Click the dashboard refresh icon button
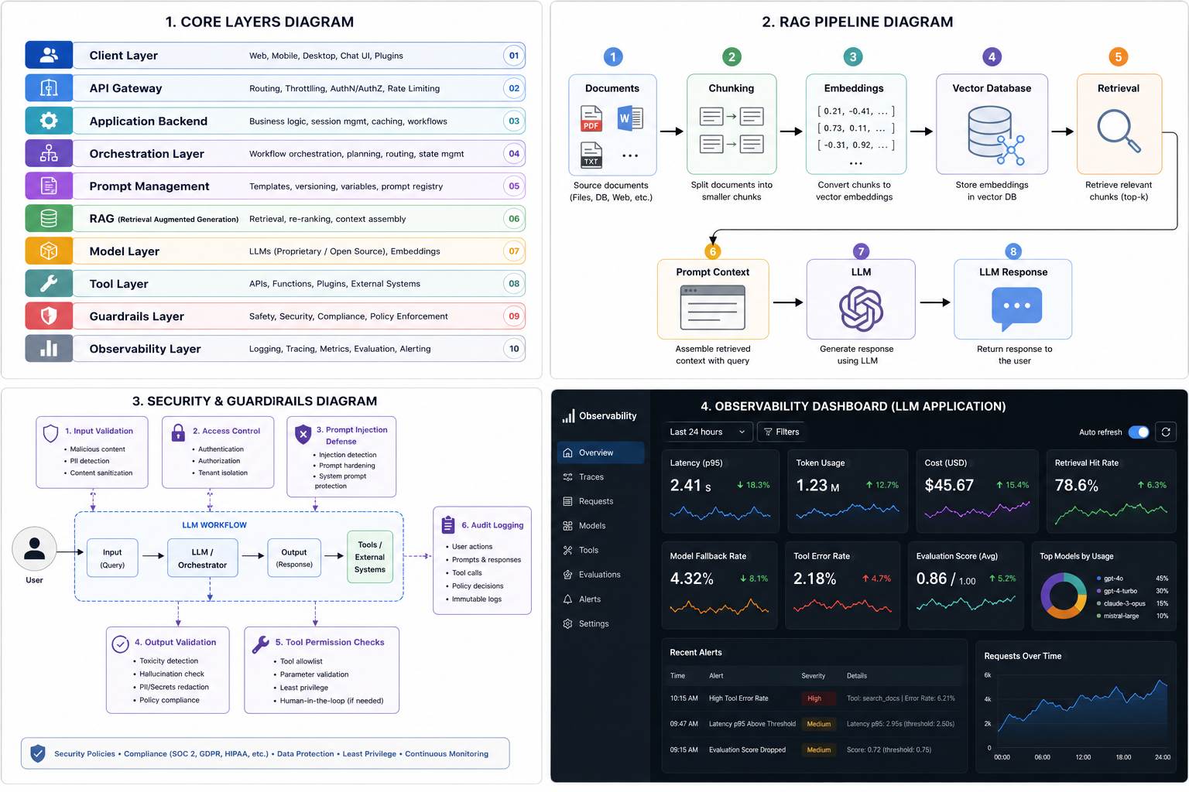1189x792 pixels. [x=1166, y=432]
